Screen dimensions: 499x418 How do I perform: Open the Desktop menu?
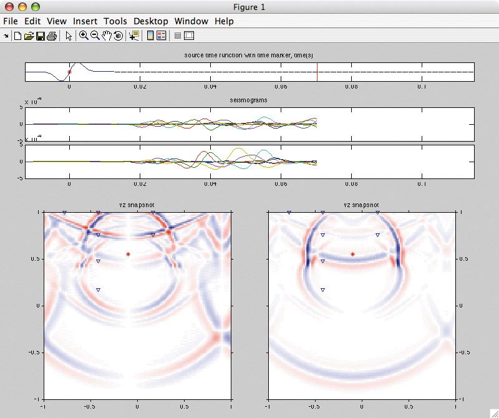pos(150,21)
